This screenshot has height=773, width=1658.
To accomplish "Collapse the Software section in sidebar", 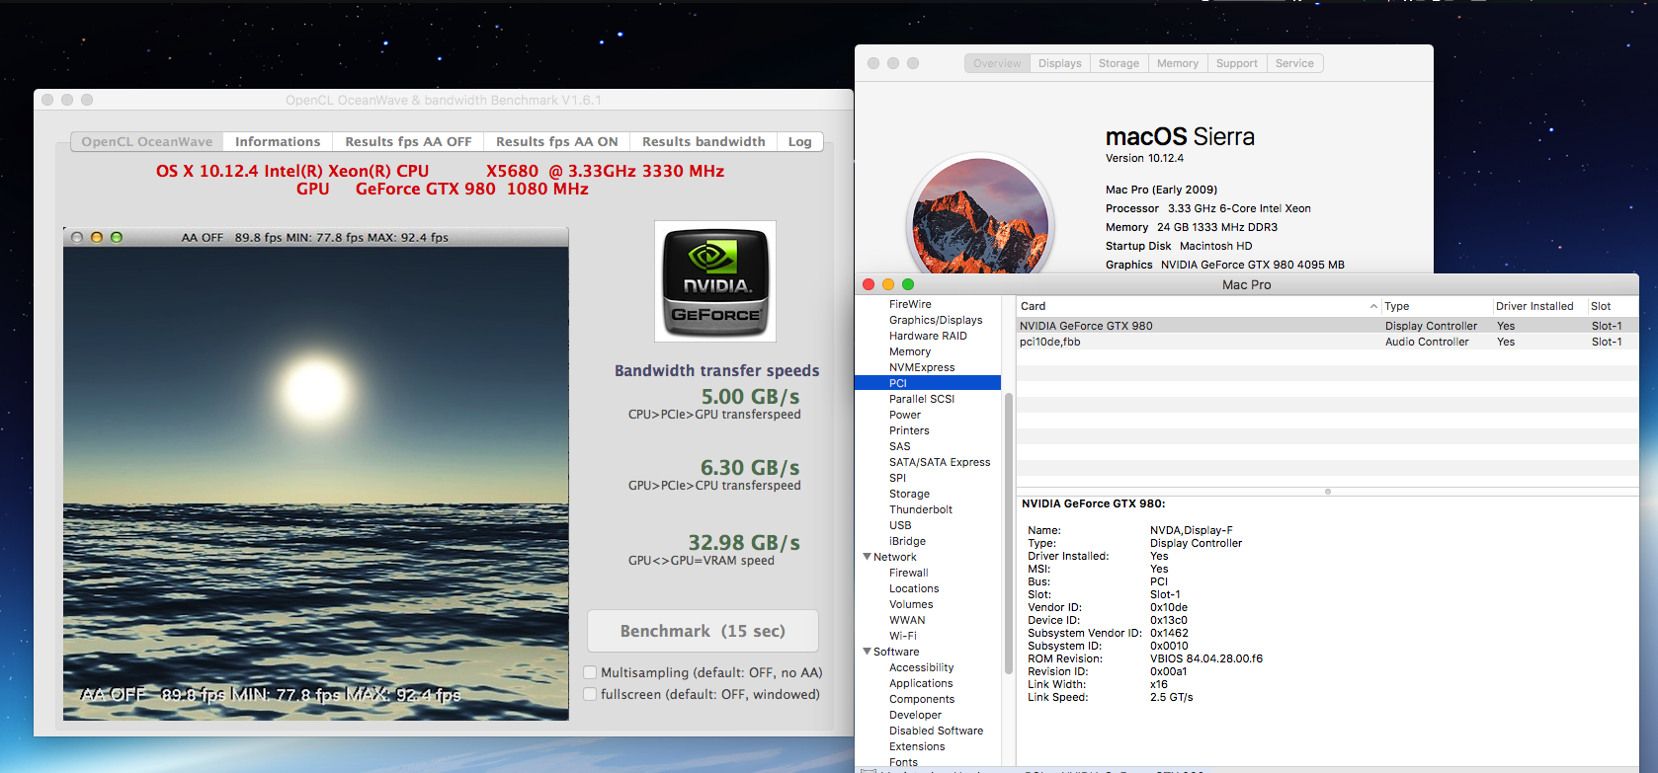I will [x=867, y=652].
